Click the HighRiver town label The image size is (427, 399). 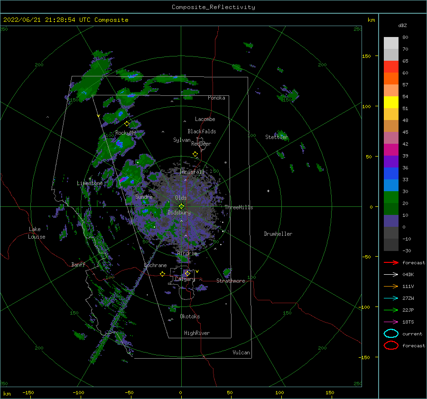click(x=197, y=333)
